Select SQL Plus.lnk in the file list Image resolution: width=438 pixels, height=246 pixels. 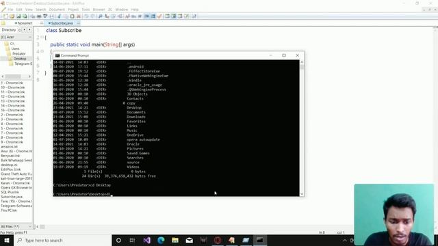point(10,192)
